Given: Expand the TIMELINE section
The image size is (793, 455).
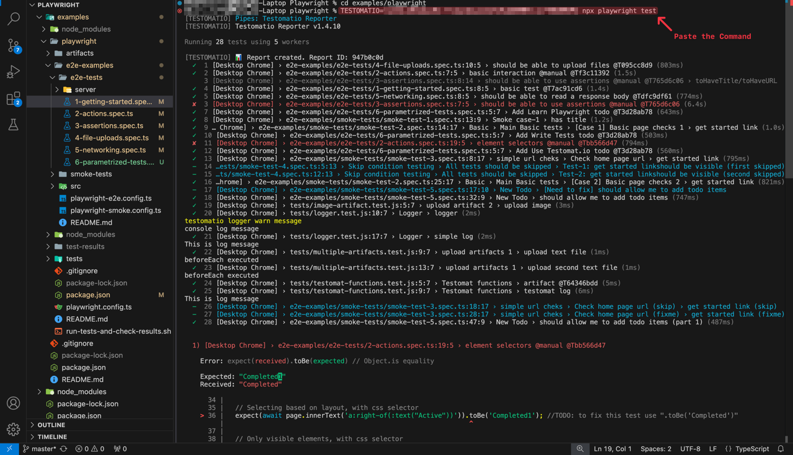Looking at the screenshot, I should coord(59,436).
